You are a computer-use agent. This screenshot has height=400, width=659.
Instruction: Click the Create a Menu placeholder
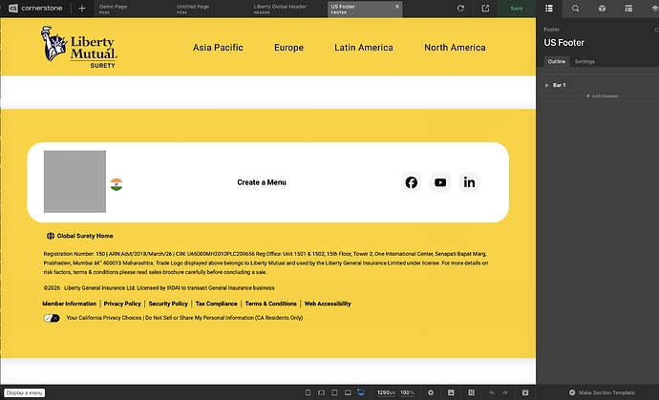point(262,182)
